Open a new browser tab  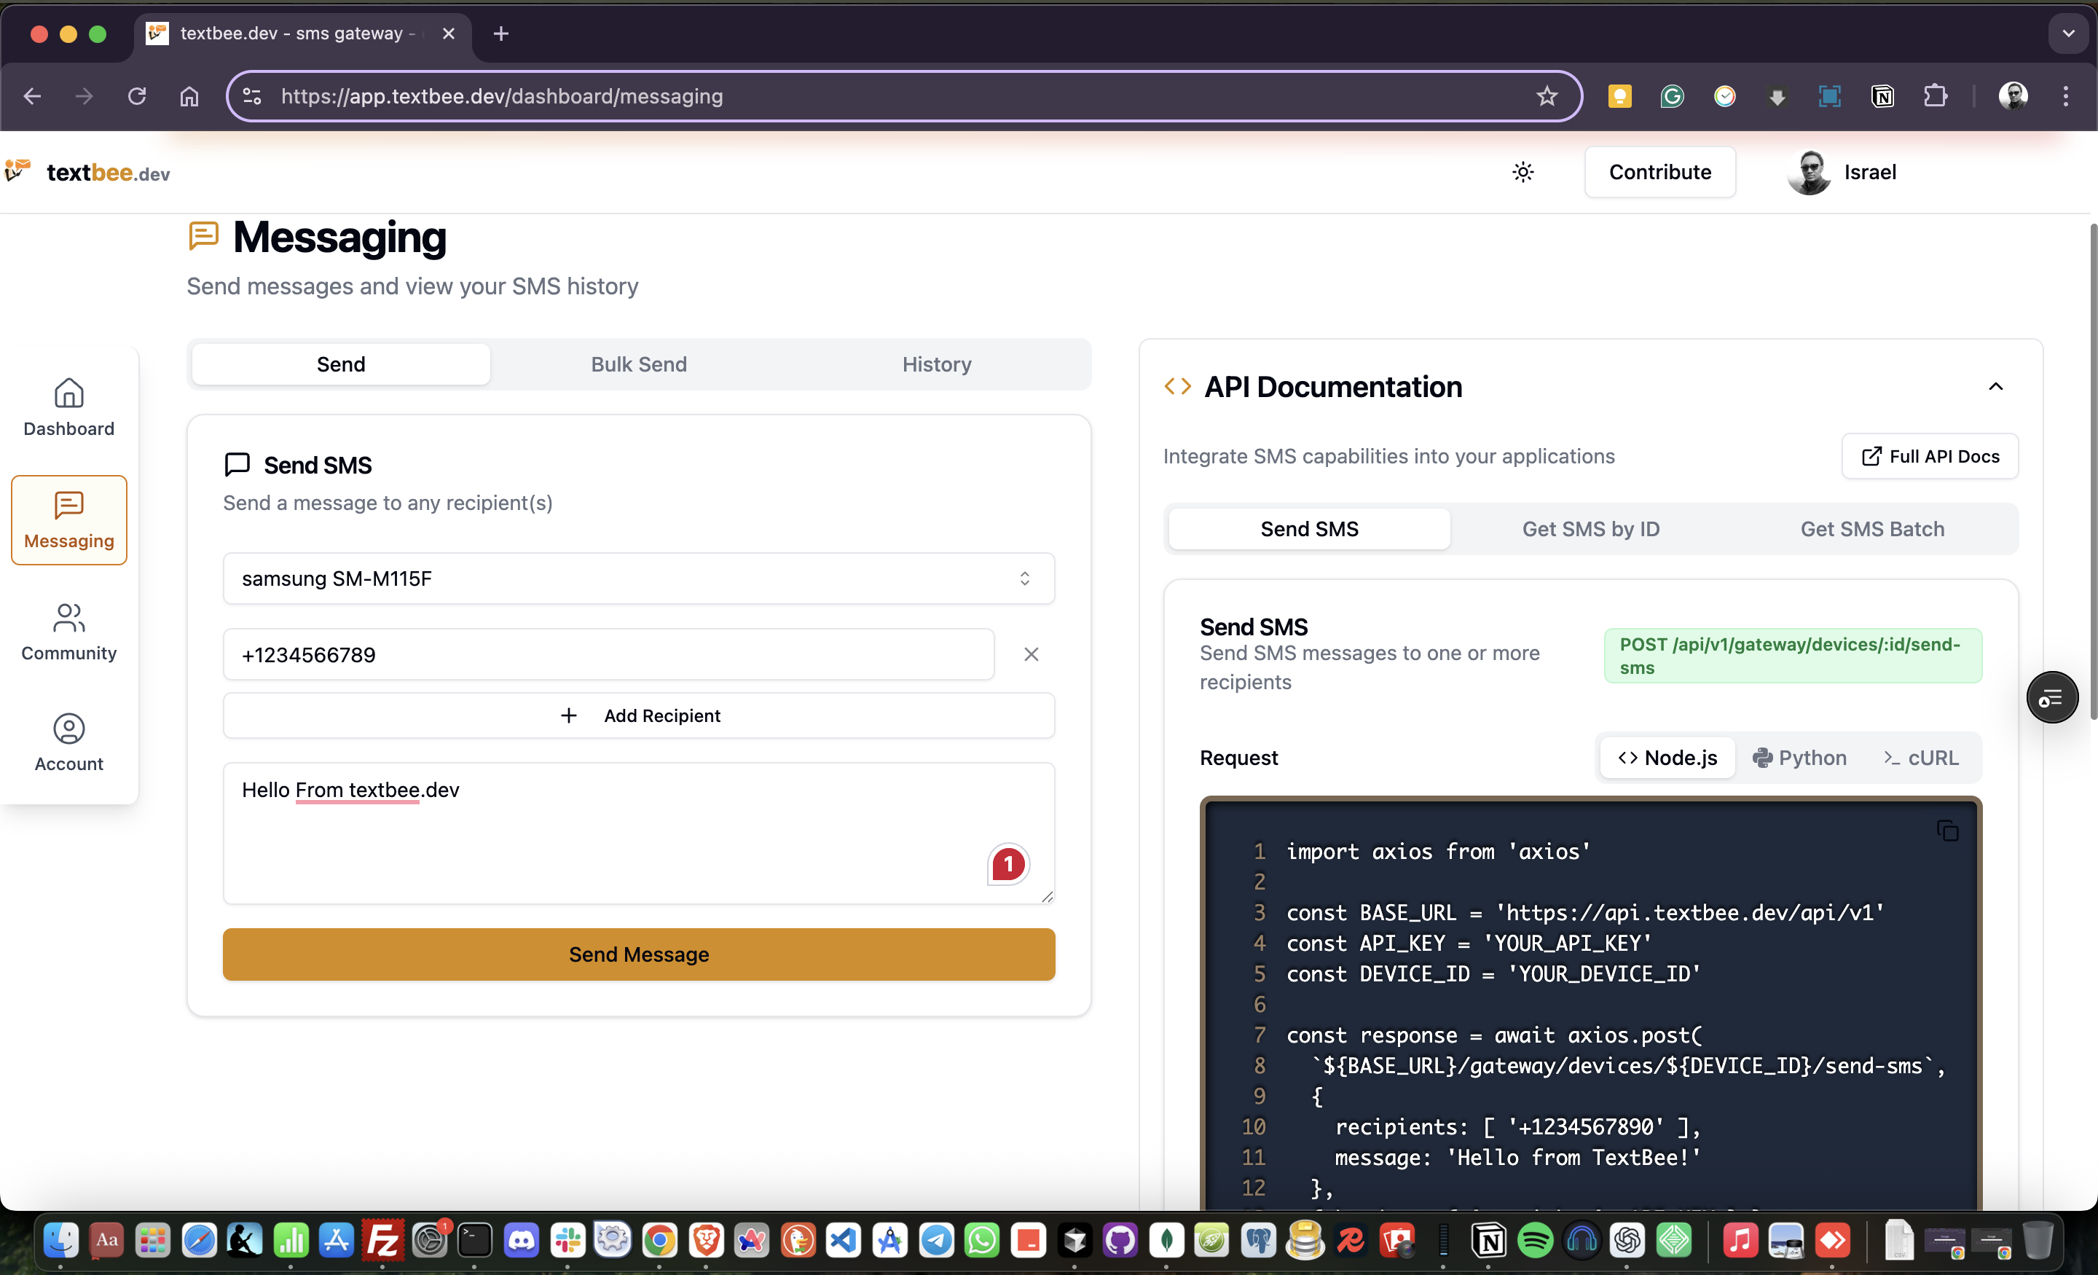(x=500, y=34)
